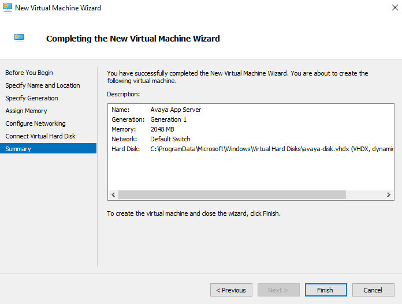This screenshot has height=304, width=402.
Task: Close the New Virtual Machine Wizard window
Action: pos(395,7)
